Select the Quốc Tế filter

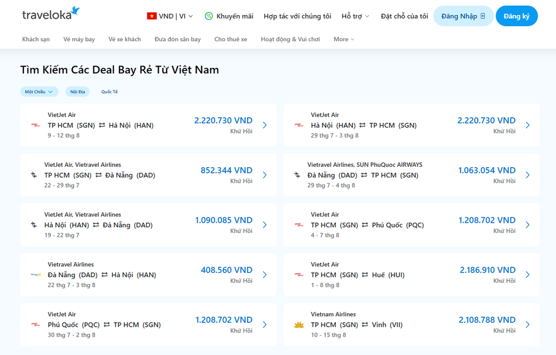tap(109, 92)
